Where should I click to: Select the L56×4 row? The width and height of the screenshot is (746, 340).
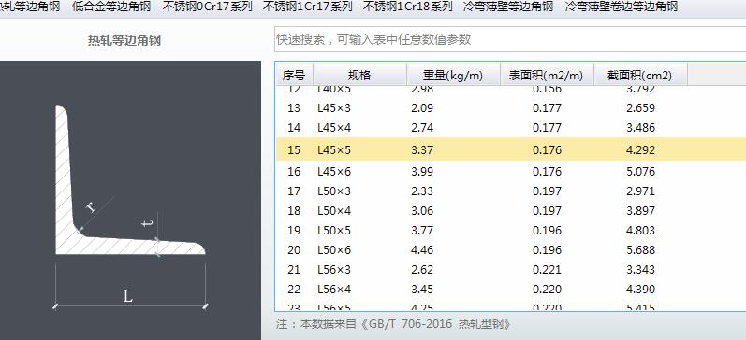[510, 290]
